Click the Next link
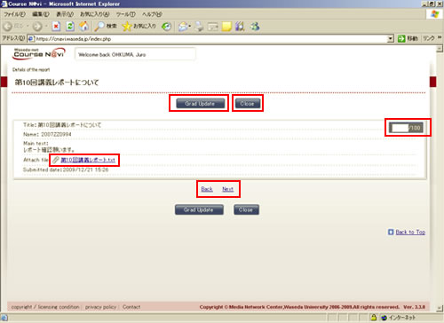 [227, 189]
